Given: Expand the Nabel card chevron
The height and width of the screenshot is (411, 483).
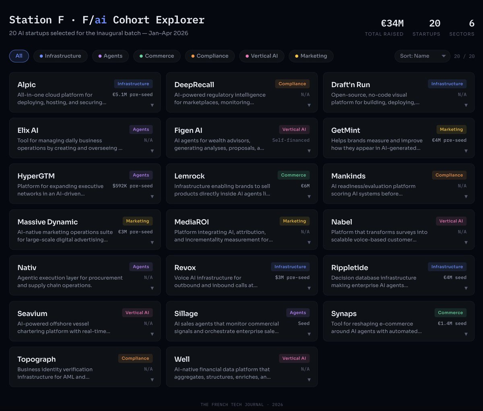Looking at the screenshot, I should pyautogui.click(x=466, y=243).
